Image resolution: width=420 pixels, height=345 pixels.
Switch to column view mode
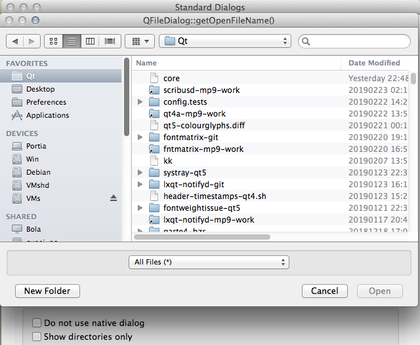coord(91,41)
